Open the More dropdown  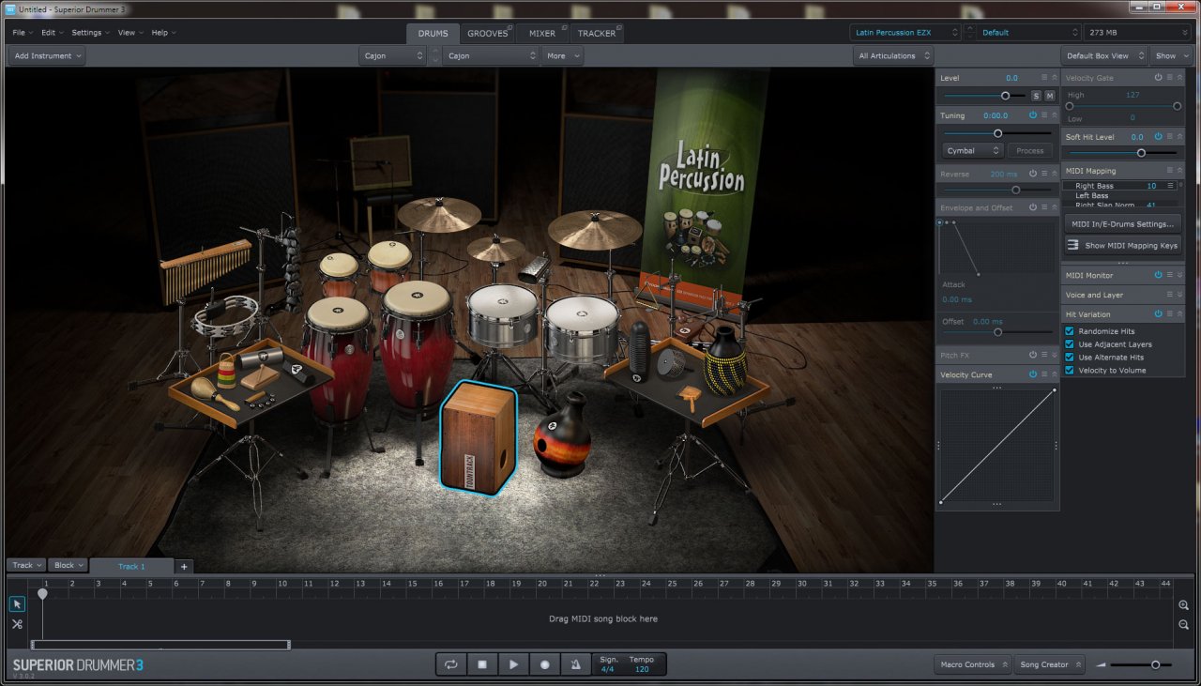pyautogui.click(x=563, y=55)
